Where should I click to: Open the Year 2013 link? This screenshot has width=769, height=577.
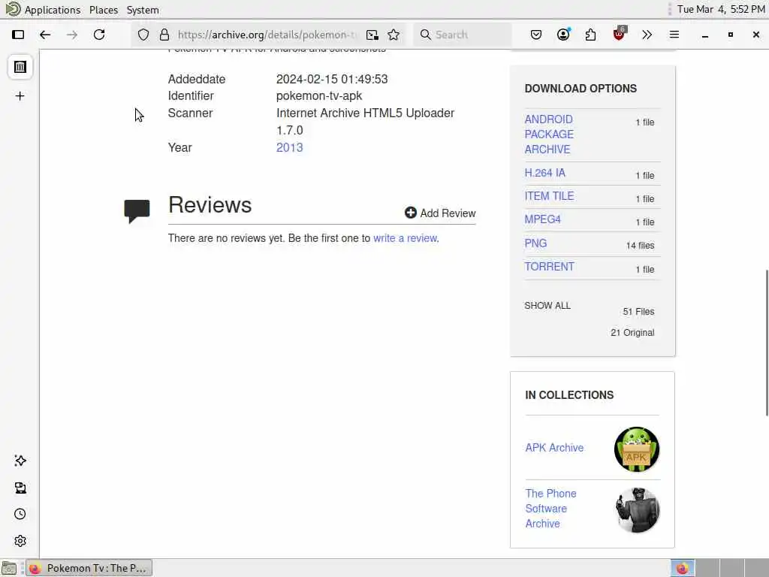289,148
